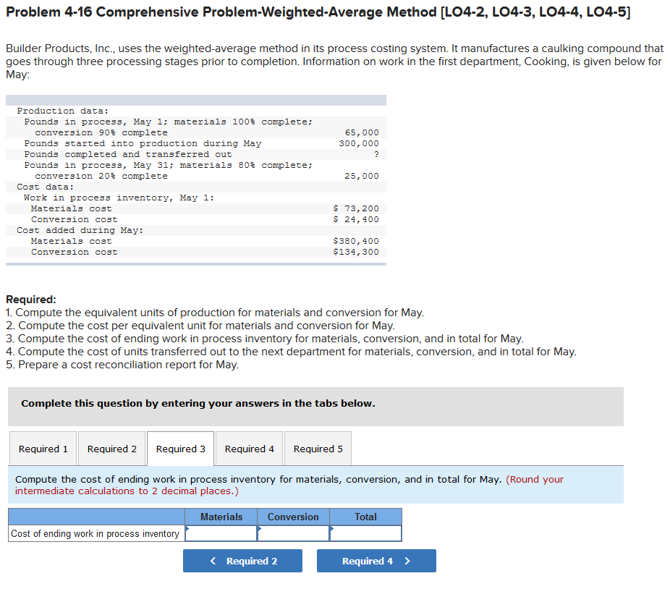Image resolution: width=670 pixels, height=589 pixels.
Task: Click requirement 5 about cost reconciliation report
Action: tap(122, 365)
